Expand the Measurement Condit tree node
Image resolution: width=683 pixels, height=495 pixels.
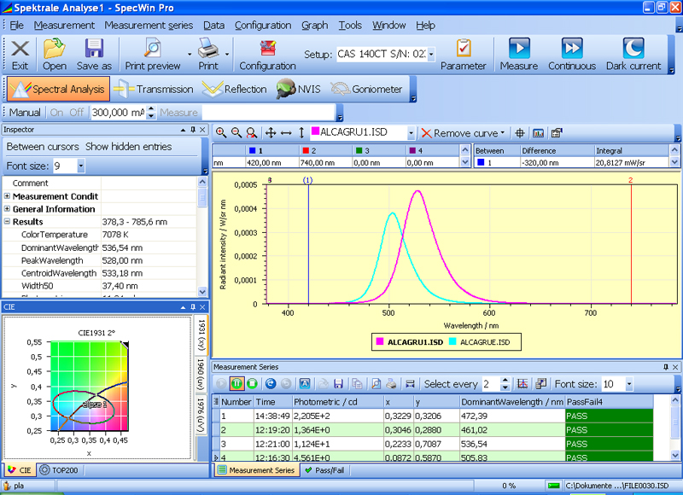click(7, 196)
